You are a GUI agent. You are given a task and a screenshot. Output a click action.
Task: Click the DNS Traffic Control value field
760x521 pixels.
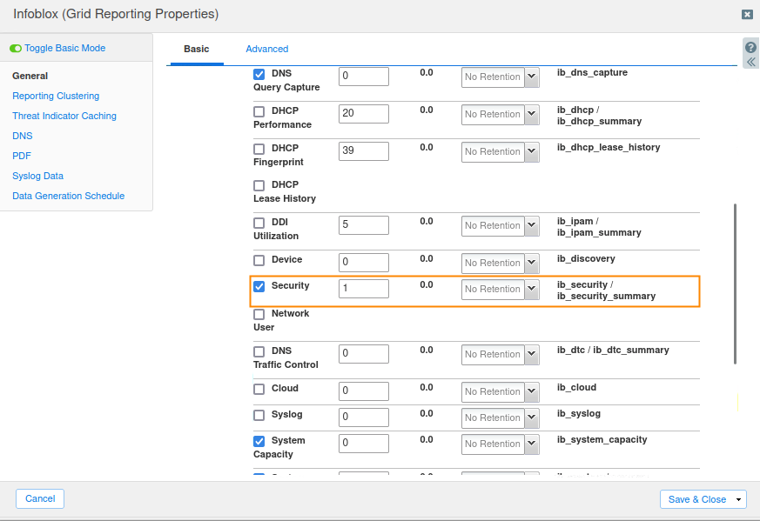coord(364,353)
